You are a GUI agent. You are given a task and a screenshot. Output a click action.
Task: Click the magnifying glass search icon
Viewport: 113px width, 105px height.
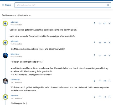(108, 5)
